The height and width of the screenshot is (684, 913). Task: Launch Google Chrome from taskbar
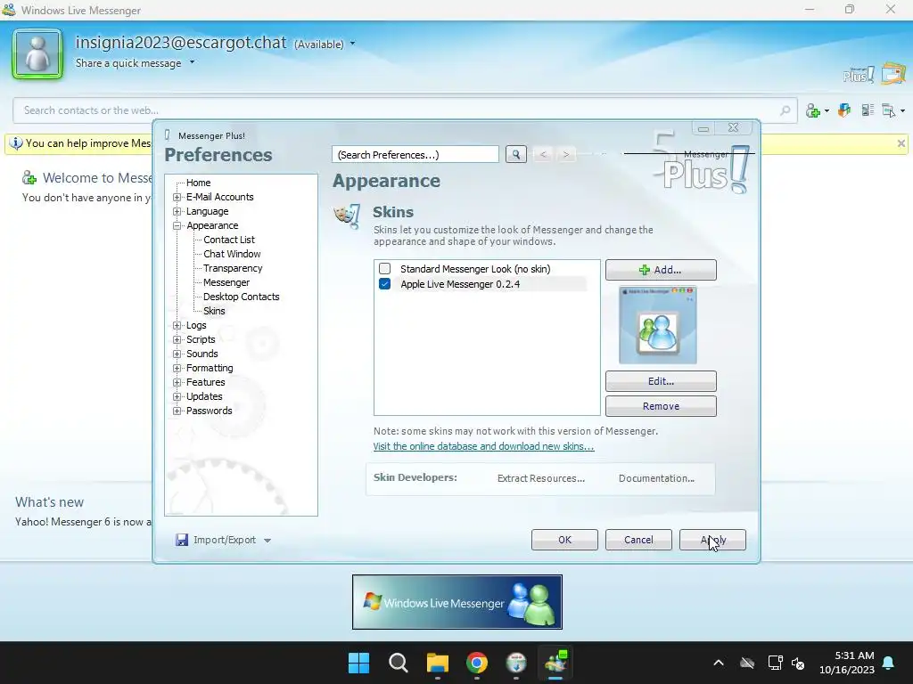tap(477, 663)
